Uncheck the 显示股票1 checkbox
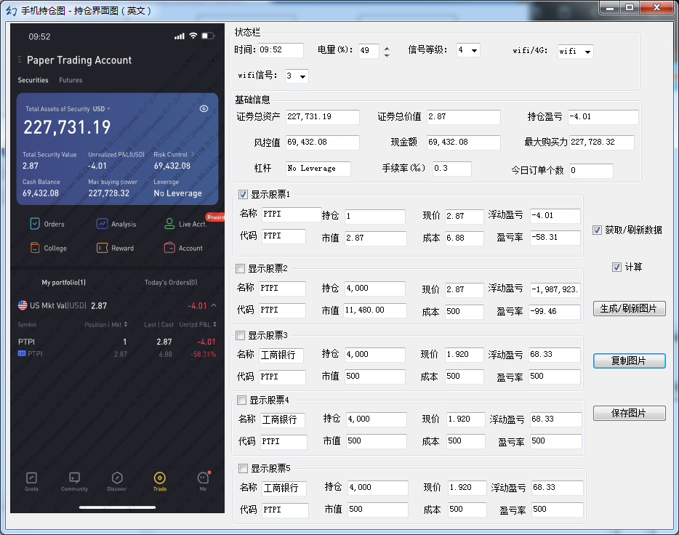This screenshot has width=679, height=535. [x=244, y=195]
